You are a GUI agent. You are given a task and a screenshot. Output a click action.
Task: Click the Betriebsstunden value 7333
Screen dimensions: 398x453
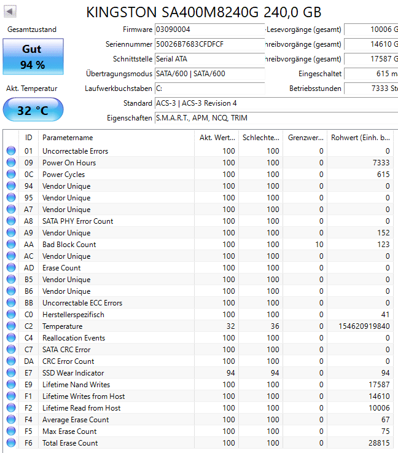pyautogui.click(x=371, y=89)
